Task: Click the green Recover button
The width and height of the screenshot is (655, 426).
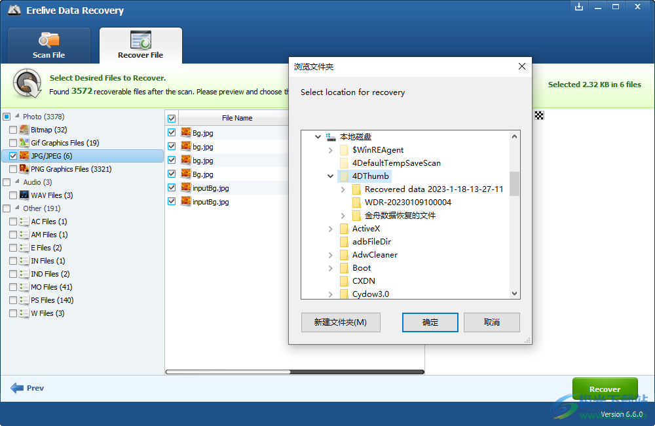Action: coord(605,389)
